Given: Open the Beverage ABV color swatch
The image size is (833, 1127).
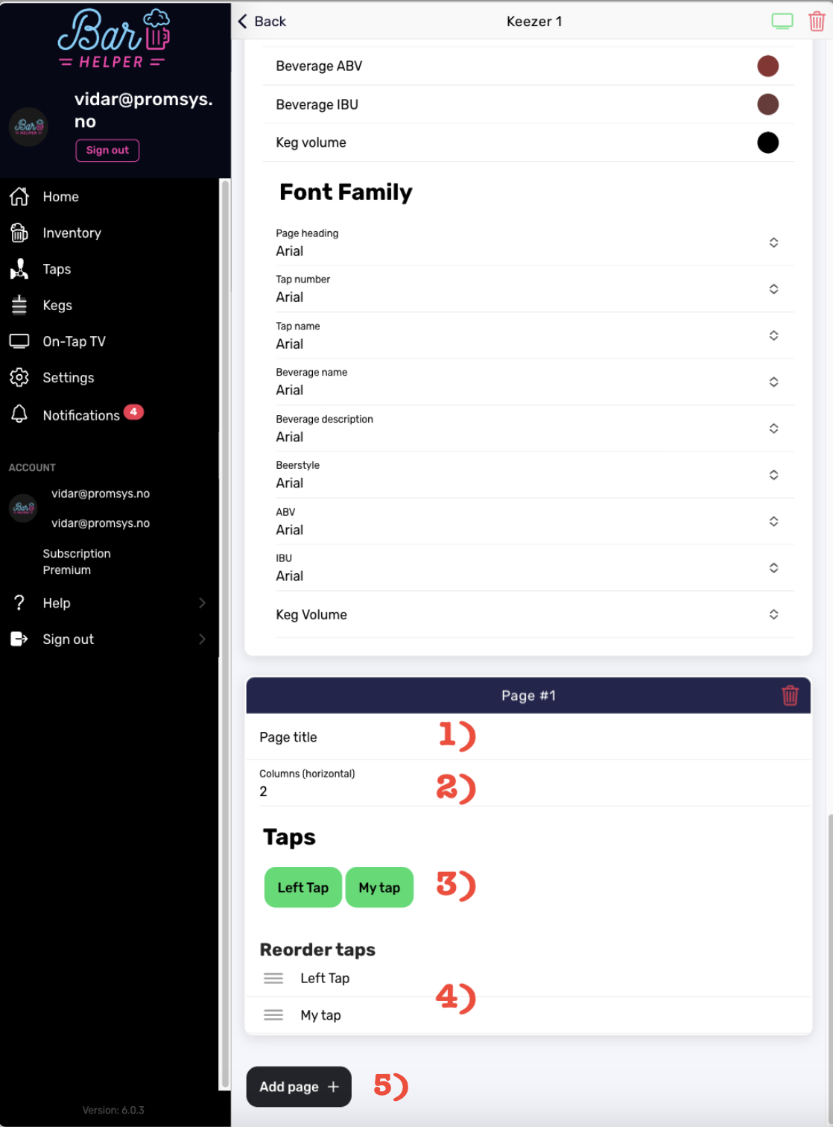Looking at the screenshot, I should (x=767, y=66).
